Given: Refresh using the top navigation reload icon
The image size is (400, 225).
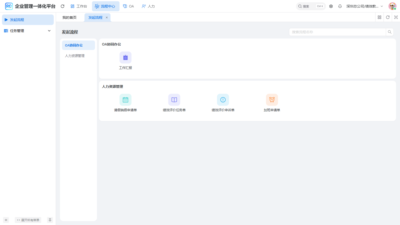Looking at the screenshot, I should (62, 6).
